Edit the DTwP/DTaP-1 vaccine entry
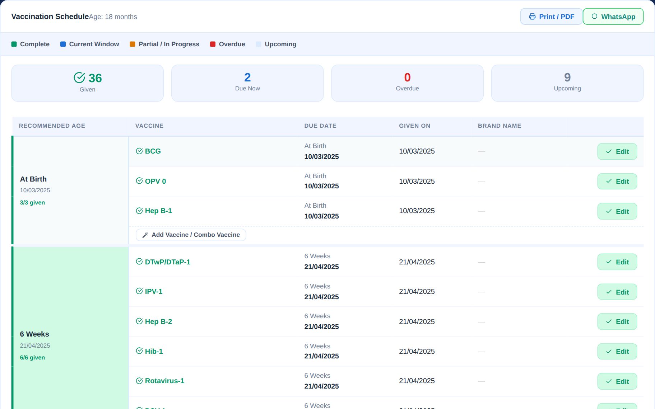Screen dimensions: 655x409 click(x=617, y=262)
